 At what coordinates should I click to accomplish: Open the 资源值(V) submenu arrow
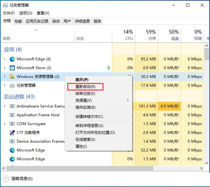point(128,100)
